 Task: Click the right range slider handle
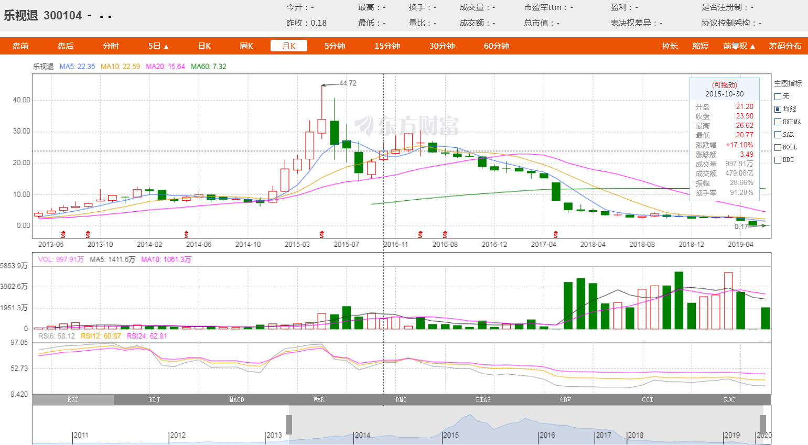pos(763,425)
